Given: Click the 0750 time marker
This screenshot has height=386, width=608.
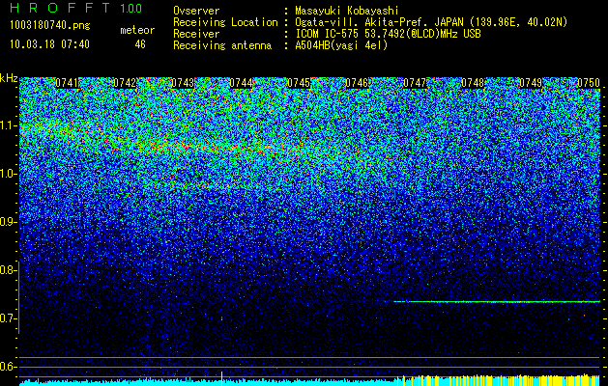Looking at the screenshot, I should (589, 83).
